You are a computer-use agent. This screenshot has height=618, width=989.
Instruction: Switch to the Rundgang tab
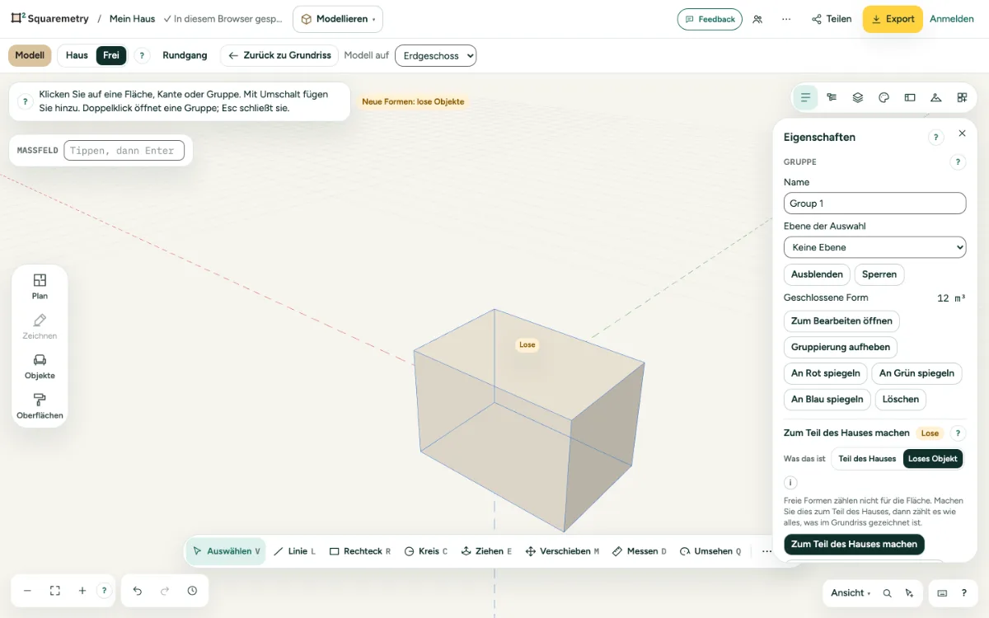(x=185, y=55)
